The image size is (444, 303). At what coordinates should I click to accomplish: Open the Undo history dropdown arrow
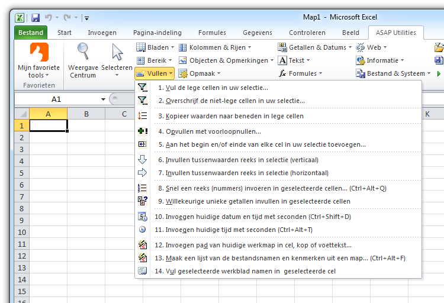click(57, 18)
